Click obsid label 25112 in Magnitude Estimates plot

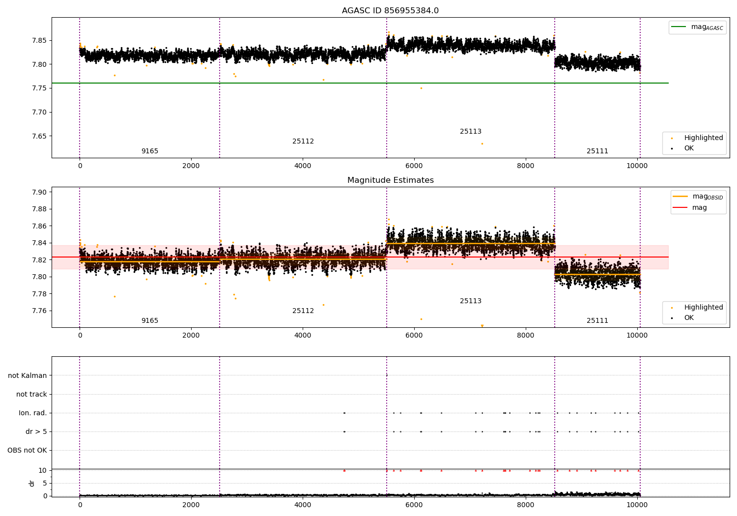pos(303,311)
